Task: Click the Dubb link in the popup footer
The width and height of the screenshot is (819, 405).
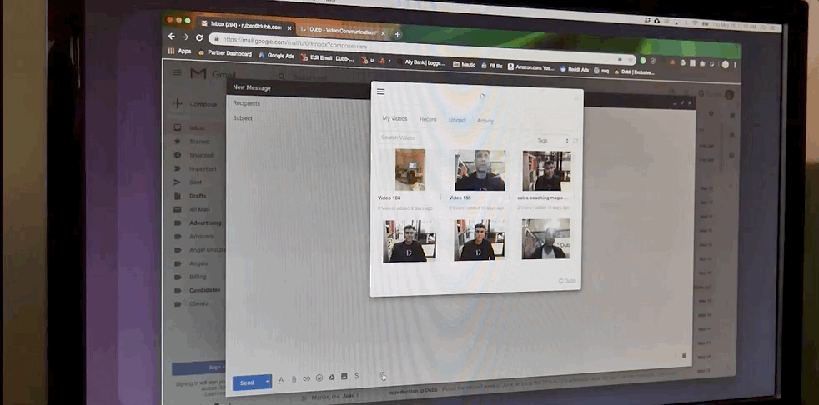Action: (x=567, y=281)
